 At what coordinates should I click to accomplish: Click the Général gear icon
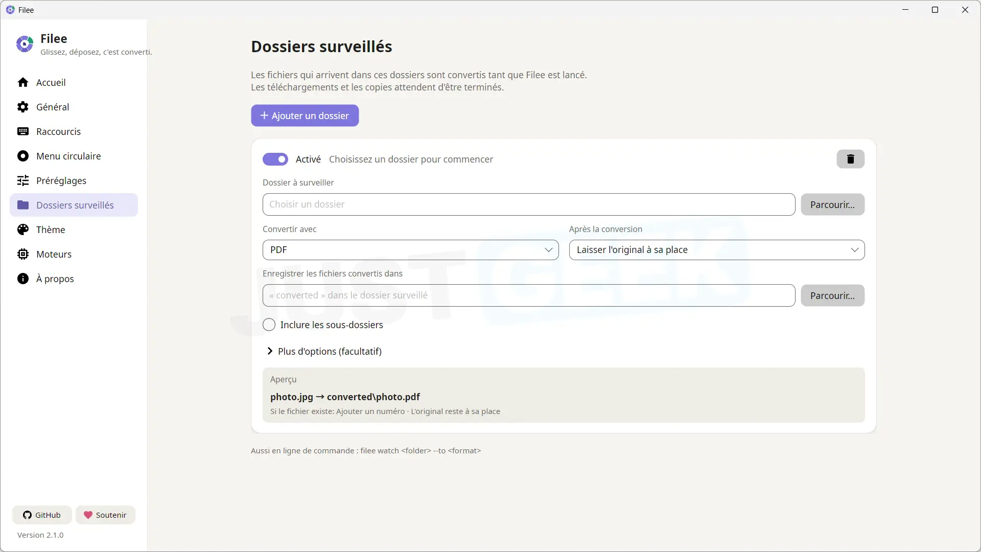tap(23, 107)
